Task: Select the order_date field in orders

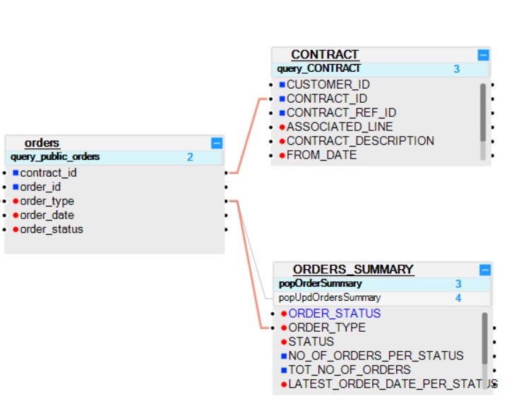Action: point(47,215)
